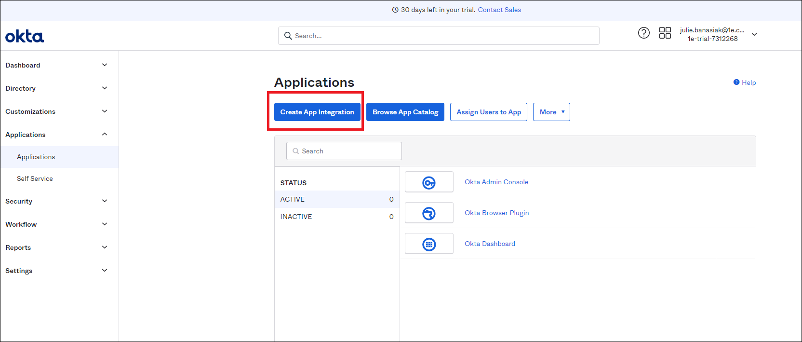Follow the Contact Sales link
The image size is (802, 342).
499,10
